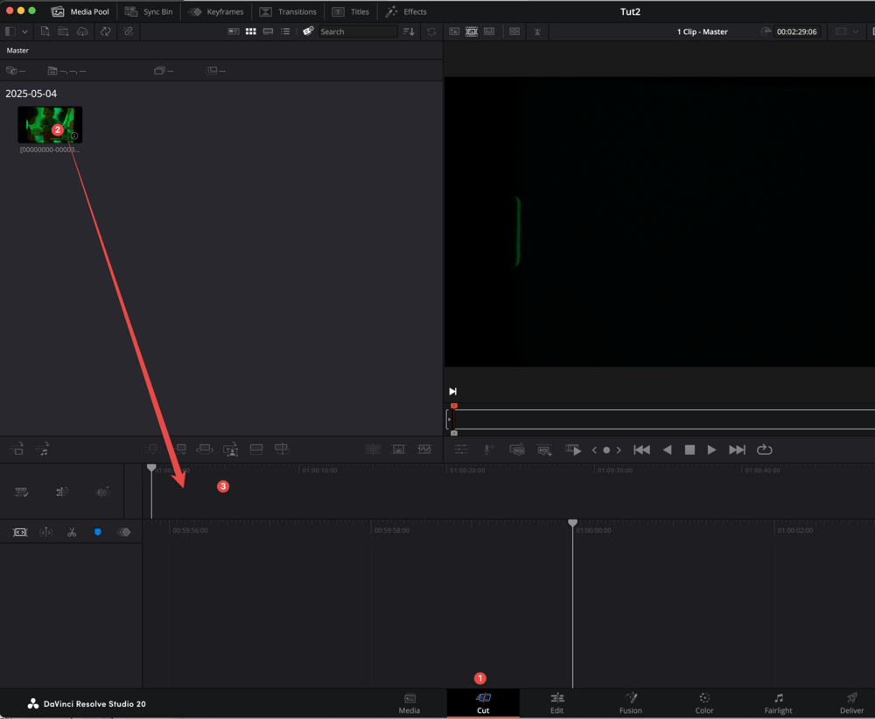The width and height of the screenshot is (875, 719).
Task: Click the Import Media Folder icon
Action: [64, 31]
